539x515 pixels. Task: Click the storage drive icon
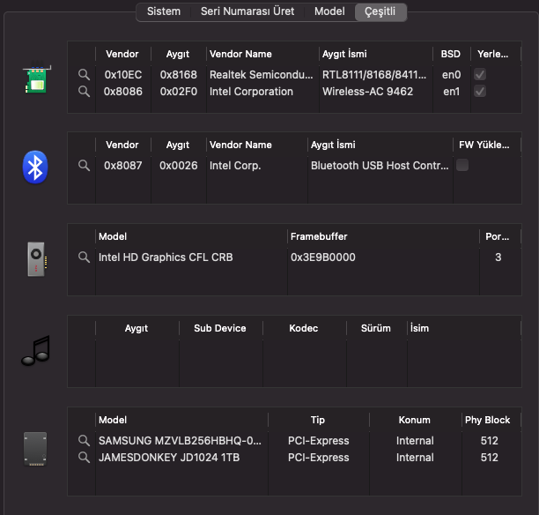pyautogui.click(x=34, y=448)
